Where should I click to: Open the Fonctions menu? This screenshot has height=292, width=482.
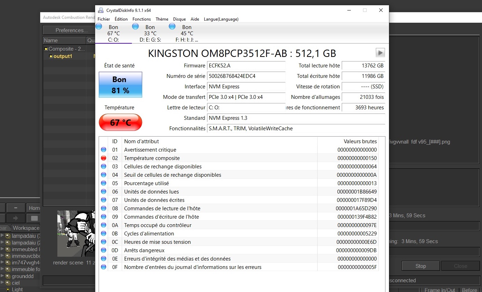pyautogui.click(x=142, y=19)
